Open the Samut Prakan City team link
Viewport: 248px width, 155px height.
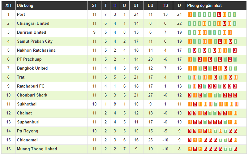click(x=35, y=41)
